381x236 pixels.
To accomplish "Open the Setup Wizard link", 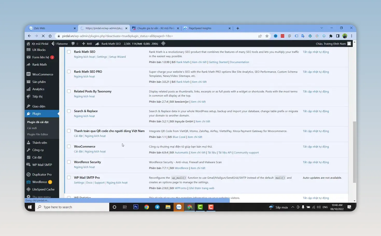I will [x=117, y=57].
